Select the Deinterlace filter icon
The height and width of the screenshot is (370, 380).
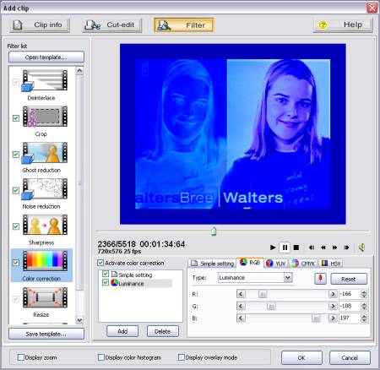(x=45, y=81)
